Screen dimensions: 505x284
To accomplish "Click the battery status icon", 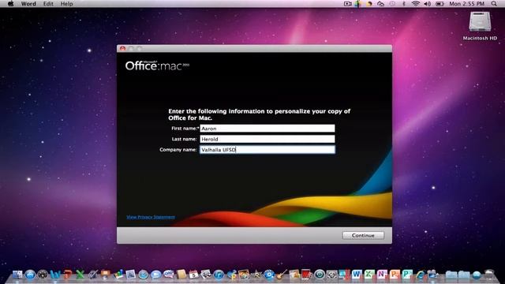I will (440, 4).
